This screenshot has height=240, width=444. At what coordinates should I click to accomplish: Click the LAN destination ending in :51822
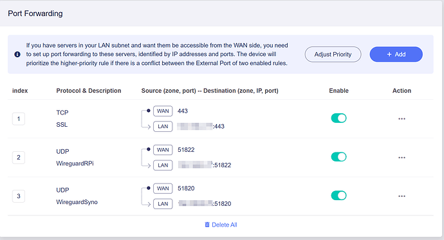point(205,165)
